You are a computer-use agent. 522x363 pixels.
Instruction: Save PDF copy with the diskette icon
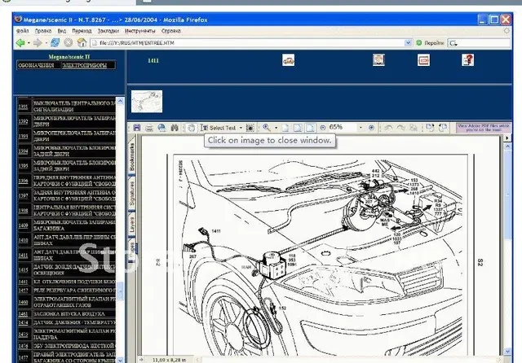tap(137, 128)
